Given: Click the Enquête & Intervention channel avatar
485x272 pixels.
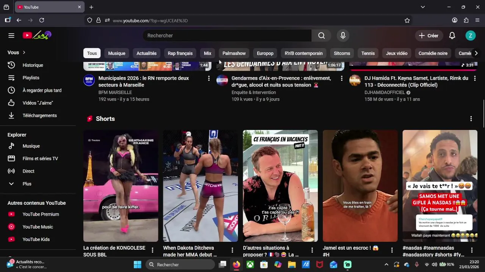Looking at the screenshot, I should (x=222, y=80).
